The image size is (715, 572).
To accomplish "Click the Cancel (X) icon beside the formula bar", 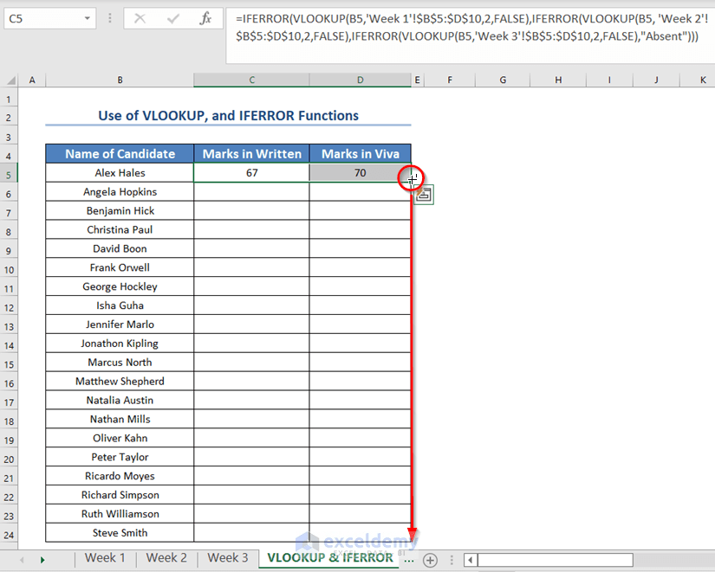I will 142,18.
